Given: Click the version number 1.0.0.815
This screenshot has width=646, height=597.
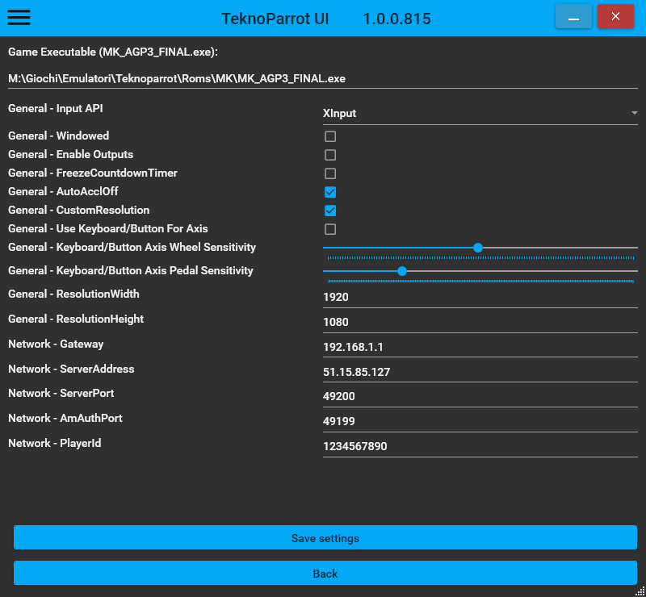Looking at the screenshot, I should [x=396, y=19].
